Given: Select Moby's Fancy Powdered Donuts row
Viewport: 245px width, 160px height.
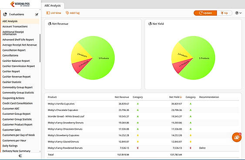Looking at the screenshot, I should 143,148.
